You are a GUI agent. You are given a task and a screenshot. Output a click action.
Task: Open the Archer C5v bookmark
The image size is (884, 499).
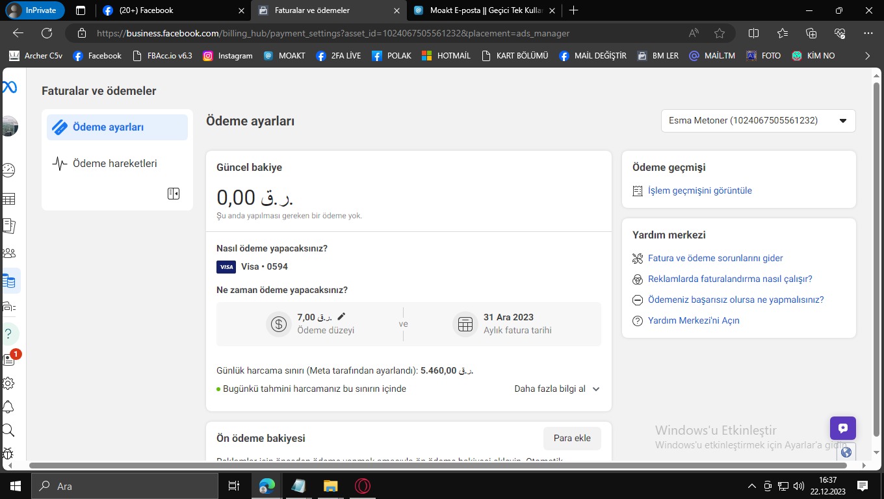(36, 56)
